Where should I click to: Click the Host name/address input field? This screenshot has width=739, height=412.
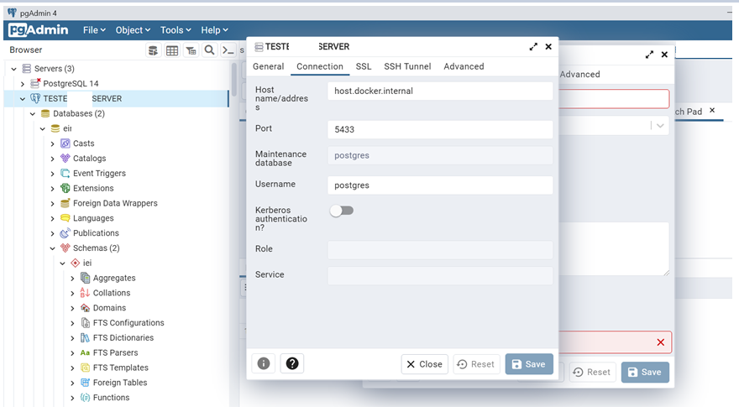coord(440,91)
